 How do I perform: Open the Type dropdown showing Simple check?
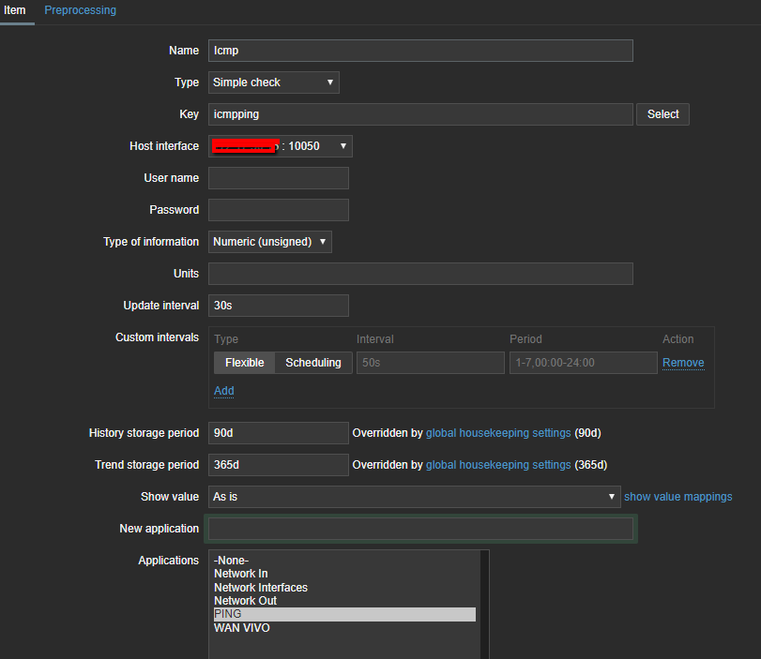click(273, 82)
